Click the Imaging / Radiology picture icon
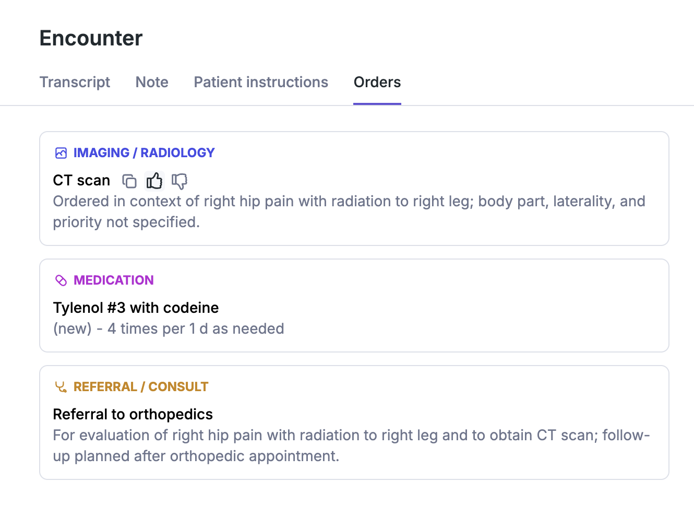 click(x=61, y=153)
